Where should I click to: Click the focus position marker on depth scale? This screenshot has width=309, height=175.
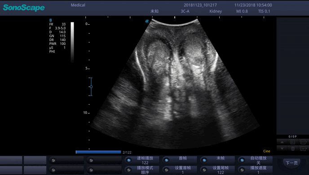(91, 87)
